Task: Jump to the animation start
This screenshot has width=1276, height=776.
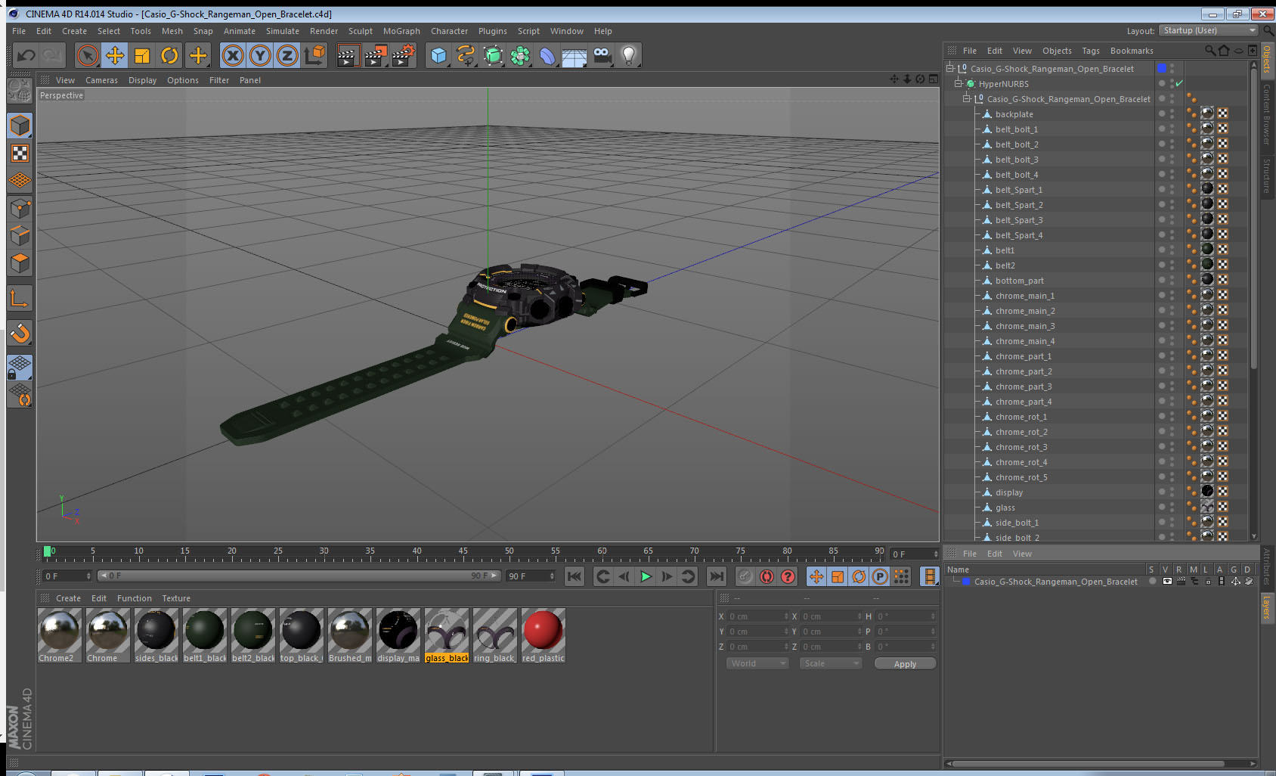Action: 575,576
